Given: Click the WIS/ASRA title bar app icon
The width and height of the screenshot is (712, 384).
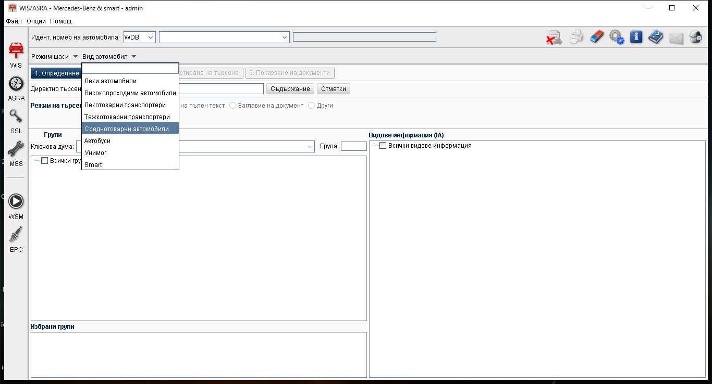Looking at the screenshot, I should pyautogui.click(x=13, y=8).
